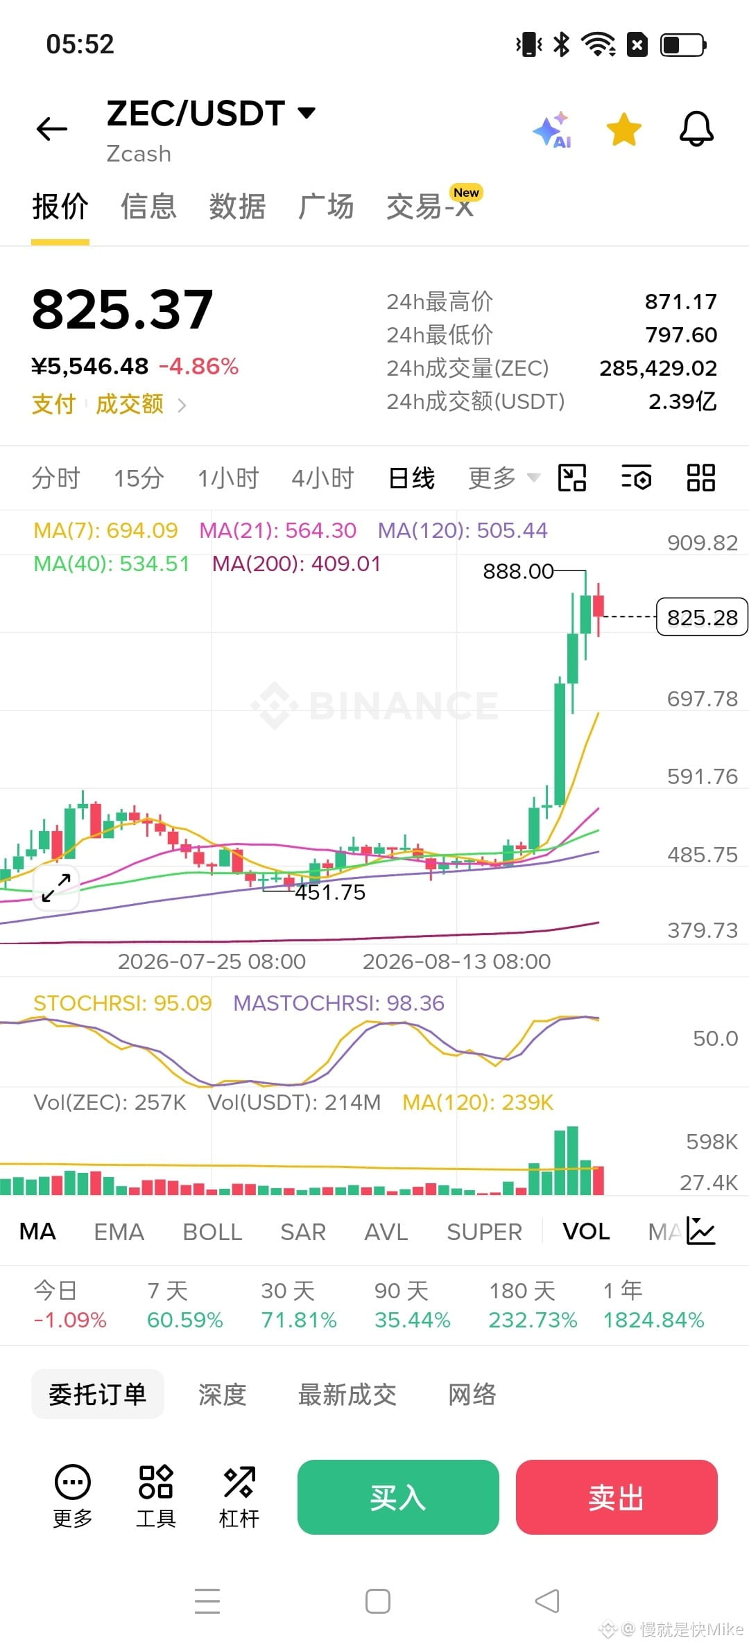The width and height of the screenshot is (749, 1647).
Task: Select the 4小时 chart interval
Action: pos(322,478)
